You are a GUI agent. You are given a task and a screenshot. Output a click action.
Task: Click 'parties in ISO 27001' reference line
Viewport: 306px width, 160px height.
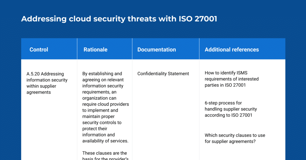pyautogui.click(x=225, y=85)
